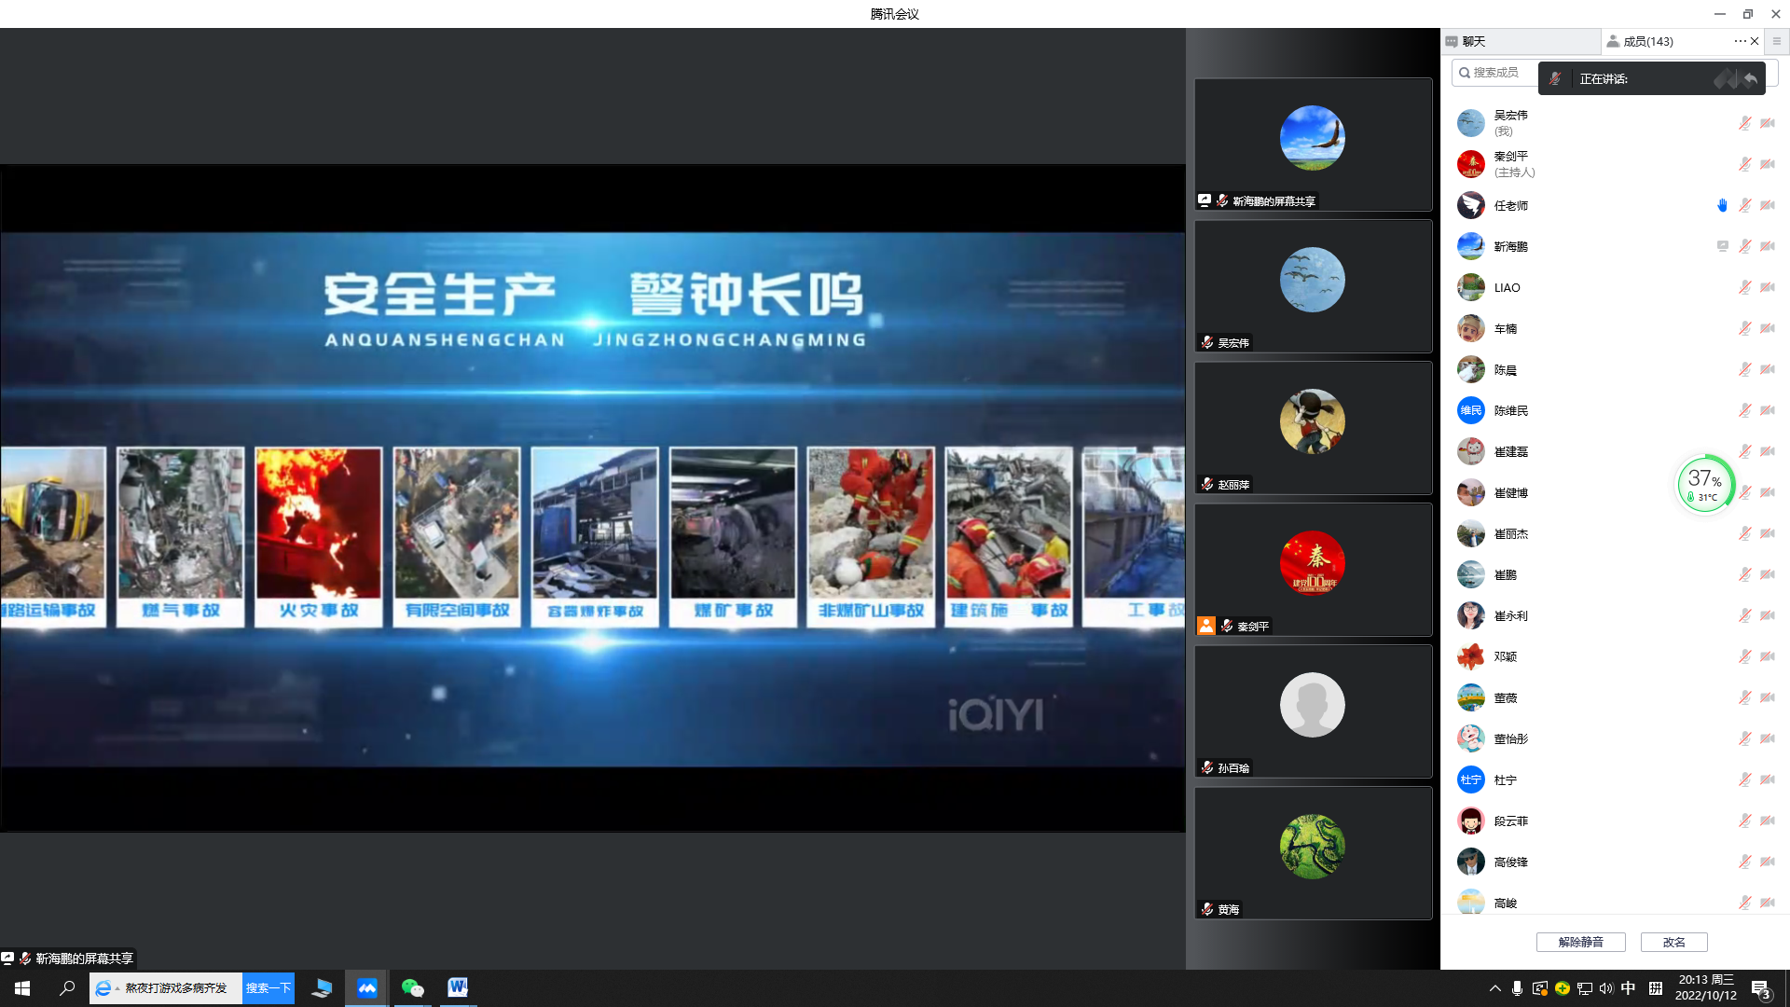The width and height of the screenshot is (1790, 1007).
Task: Click the orange host icon on 秦剑平 tile
Action: click(1206, 626)
